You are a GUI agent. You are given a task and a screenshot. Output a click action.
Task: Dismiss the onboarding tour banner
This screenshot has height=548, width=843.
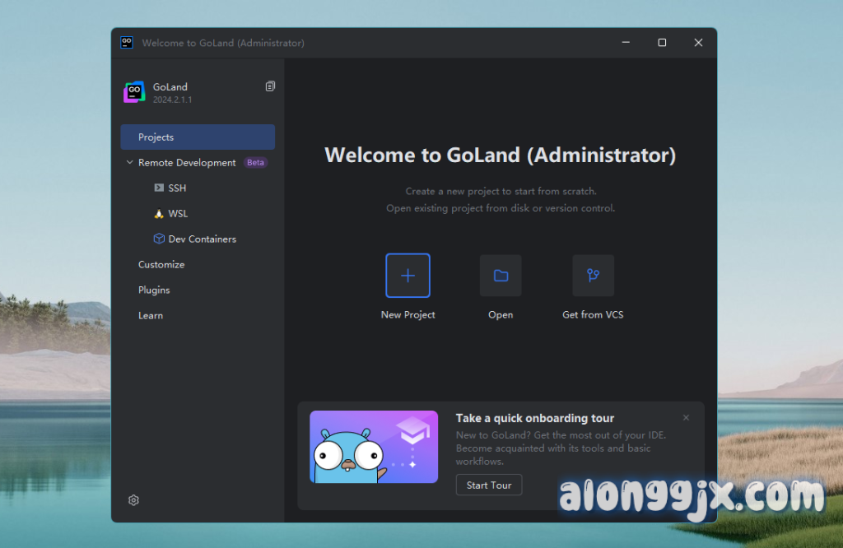[686, 418]
